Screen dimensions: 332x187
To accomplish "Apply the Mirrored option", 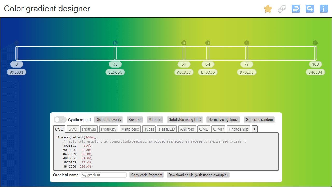I will (x=155, y=119).
